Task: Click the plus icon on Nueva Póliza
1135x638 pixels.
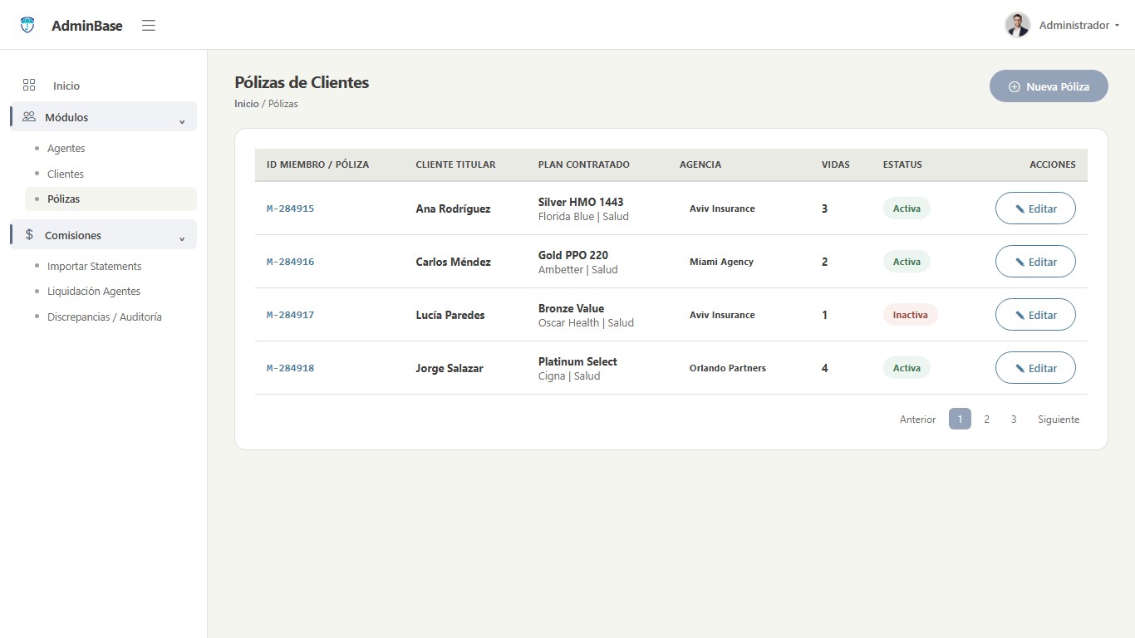Action: coord(1014,86)
